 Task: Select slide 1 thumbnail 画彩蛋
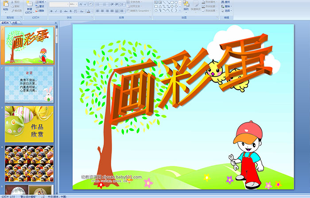click(29, 45)
